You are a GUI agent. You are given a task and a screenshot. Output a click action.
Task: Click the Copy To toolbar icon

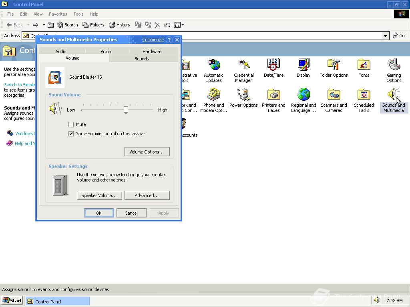tap(148, 25)
